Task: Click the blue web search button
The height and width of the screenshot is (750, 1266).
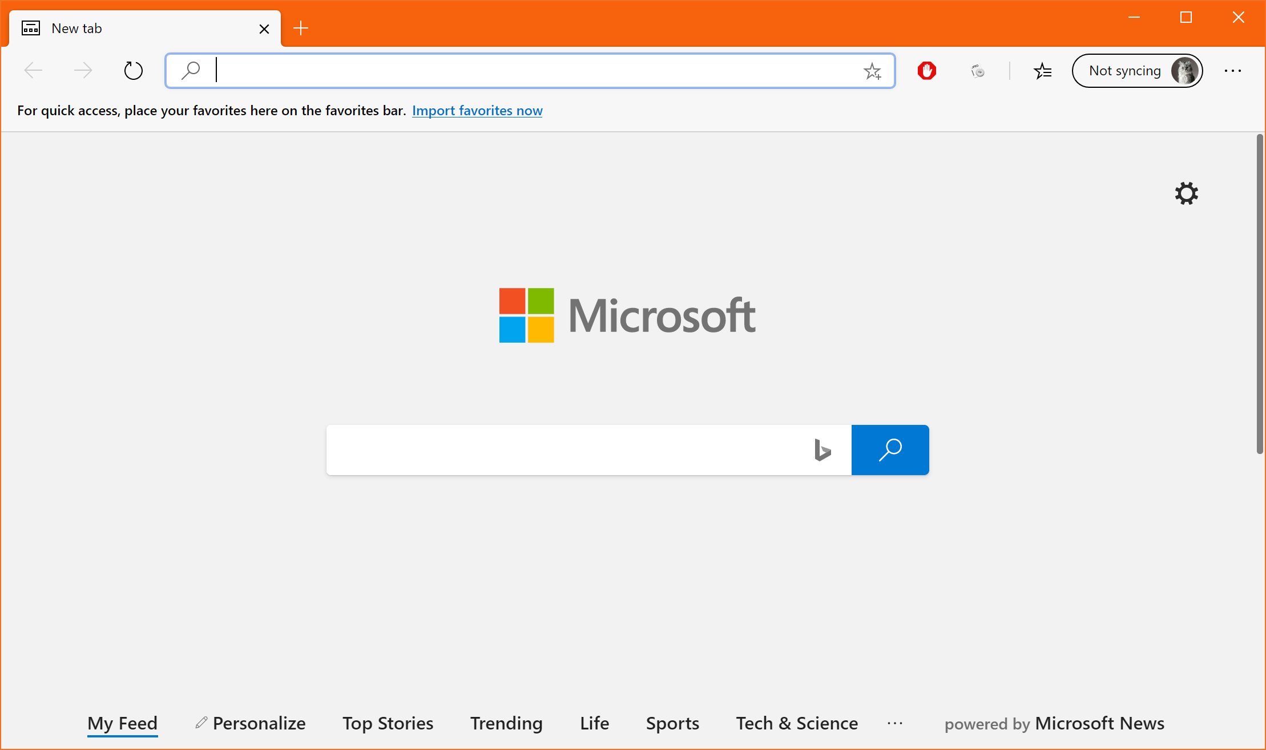Action: 890,450
